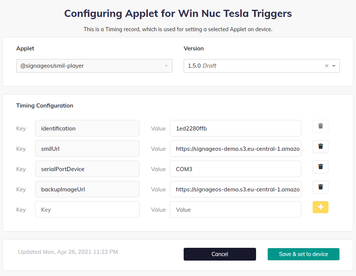Open the Applet dropdown
Image resolution: width=356 pixels, height=276 pixels.
(x=94, y=66)
